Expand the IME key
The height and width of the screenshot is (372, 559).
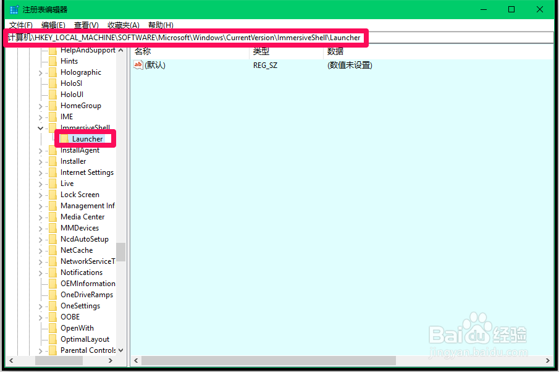(x=40, y=117)
